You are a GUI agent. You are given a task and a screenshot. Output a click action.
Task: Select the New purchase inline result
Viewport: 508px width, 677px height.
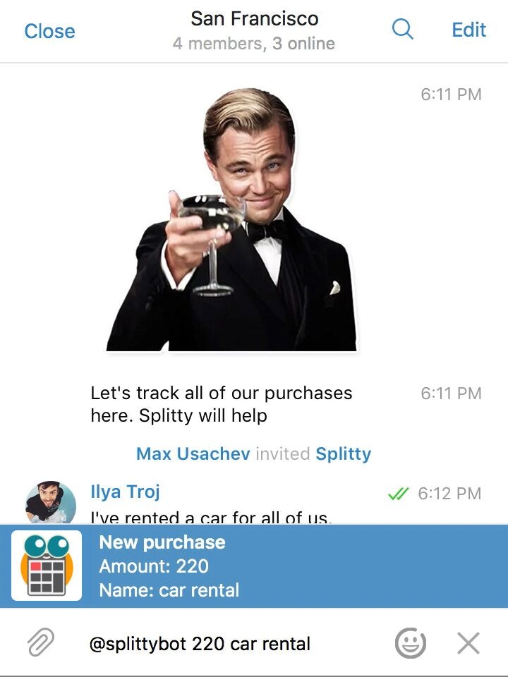[x=254, y=566]
